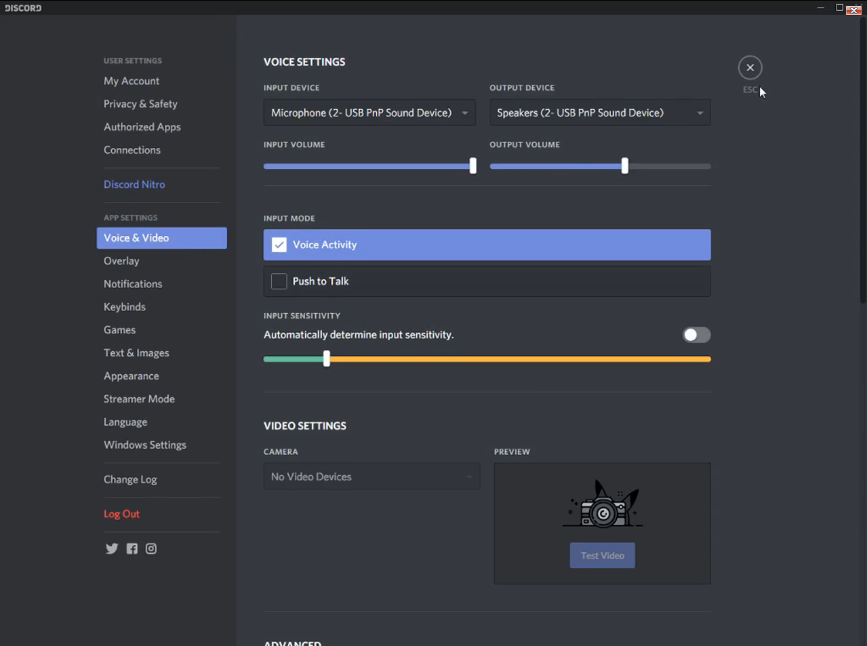
Task: Click the settings page vertical scrollbar
Action: (863, 159)
